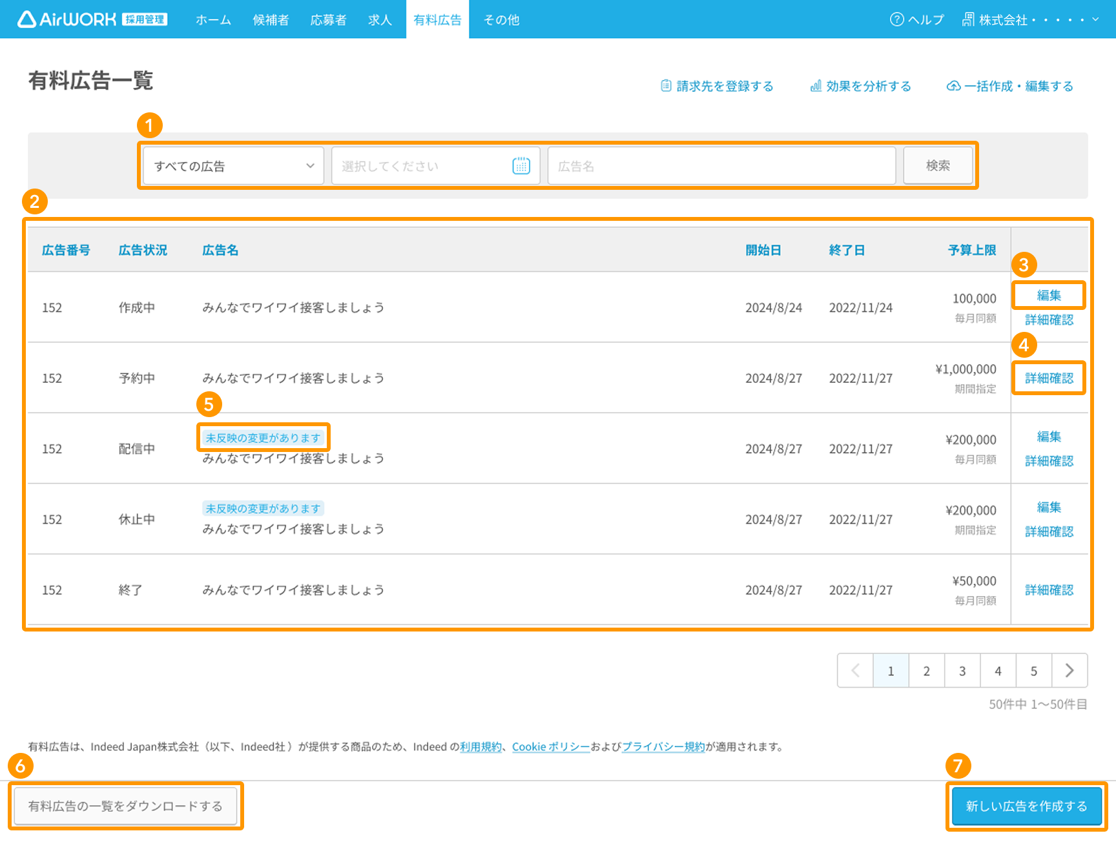
Task: Open 詳細確認 for the 休止中 ad
Action: tap(1049, 531)
